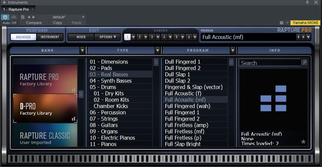Click the Copy button
The height and width of the screenshot is (167, 322).
coord(58,23)
